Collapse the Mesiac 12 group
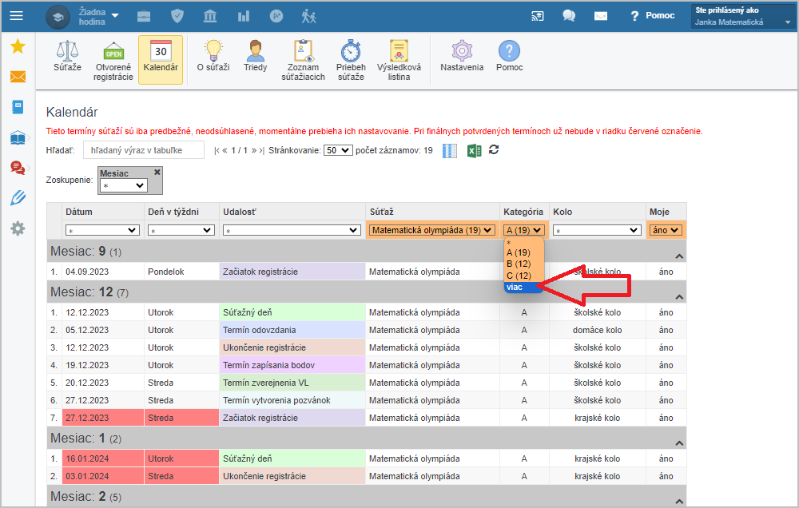Image resolution: width=799 pixels, height=508 pixels. [678, 297]
